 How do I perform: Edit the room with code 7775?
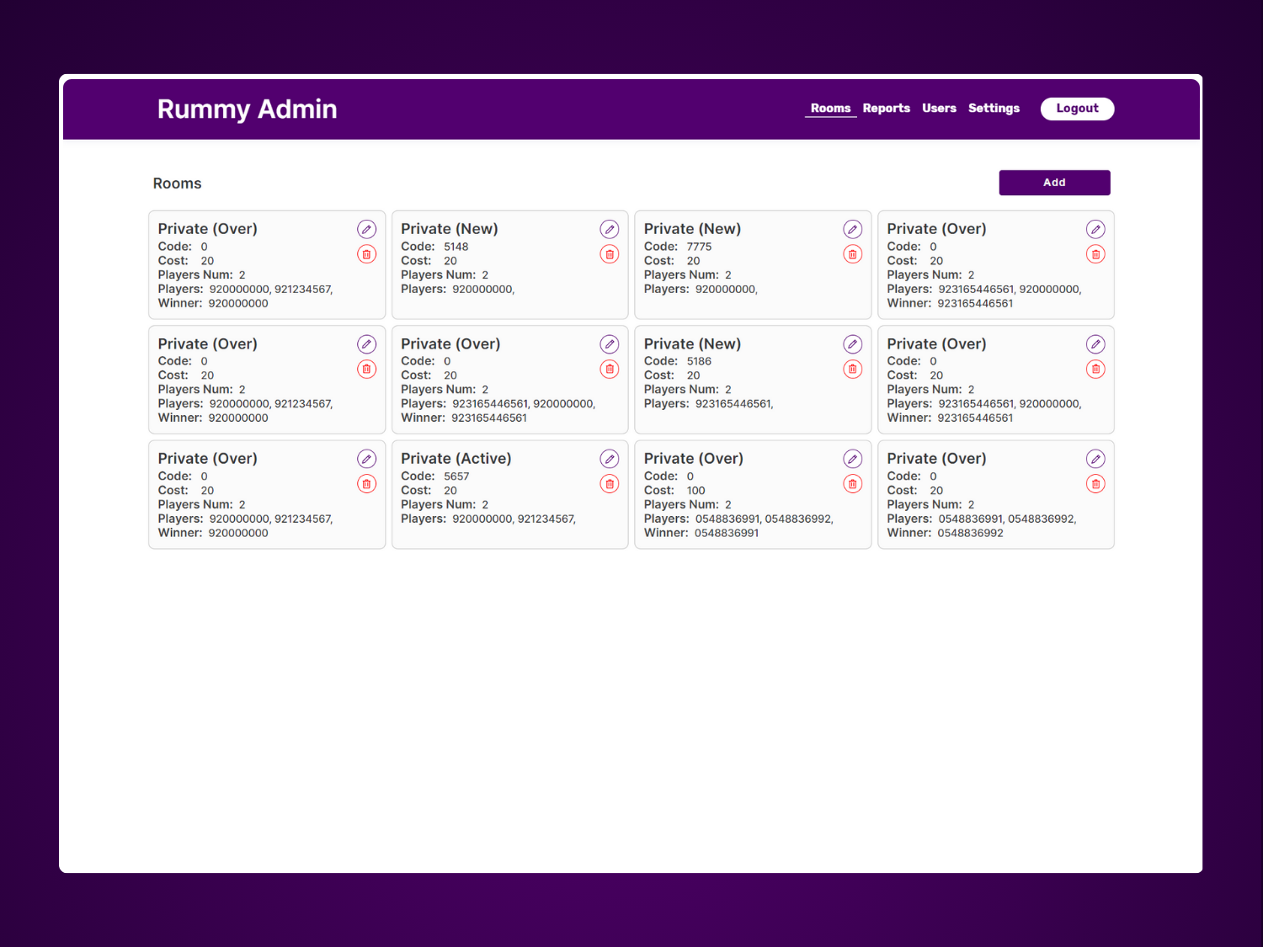pyautogui.click(x=852, y=229)
